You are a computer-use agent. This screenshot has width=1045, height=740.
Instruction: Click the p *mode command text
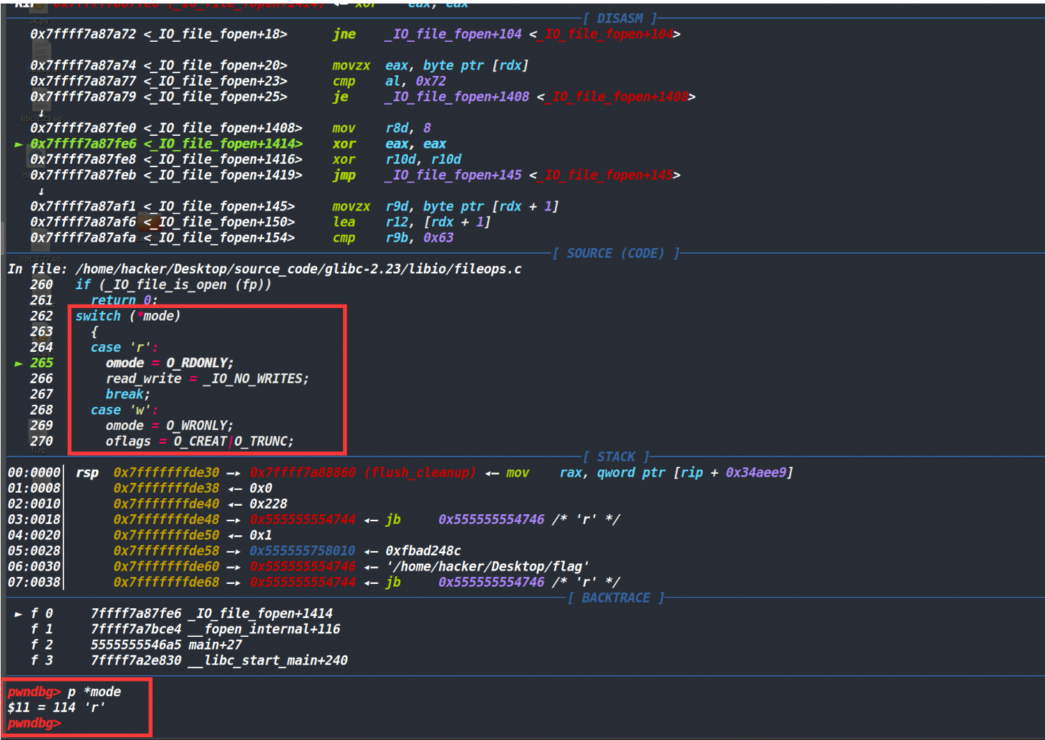click(x=94, y=692)
